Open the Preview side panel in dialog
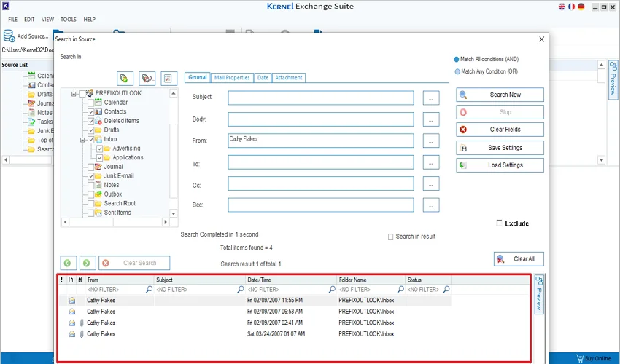This screenshot has height=364, width=620. pos(539,295)
